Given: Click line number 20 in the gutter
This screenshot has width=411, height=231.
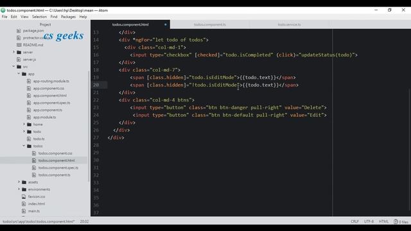Looking at the screenshot, I should point(96,85).
